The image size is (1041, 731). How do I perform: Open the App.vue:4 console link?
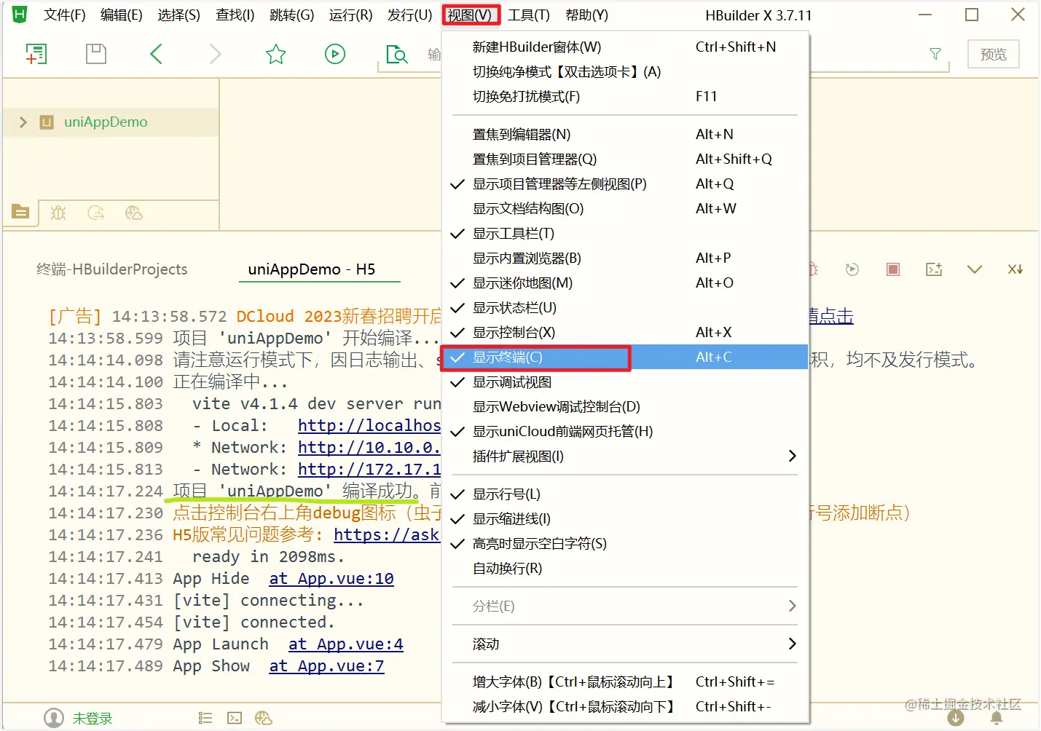click(345, 644)
